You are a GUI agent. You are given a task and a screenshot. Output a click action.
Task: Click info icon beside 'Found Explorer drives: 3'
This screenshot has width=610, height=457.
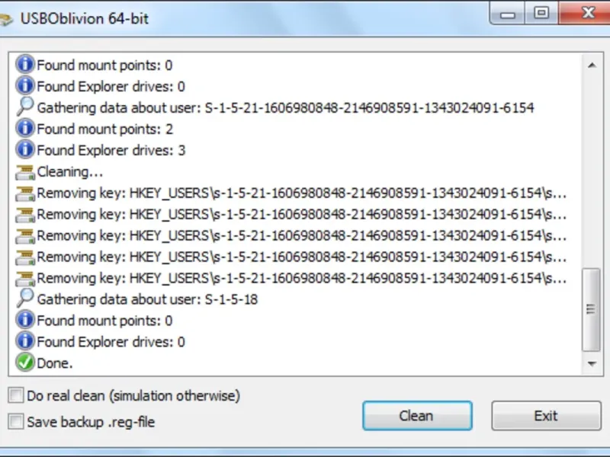(x=25, y=149)
